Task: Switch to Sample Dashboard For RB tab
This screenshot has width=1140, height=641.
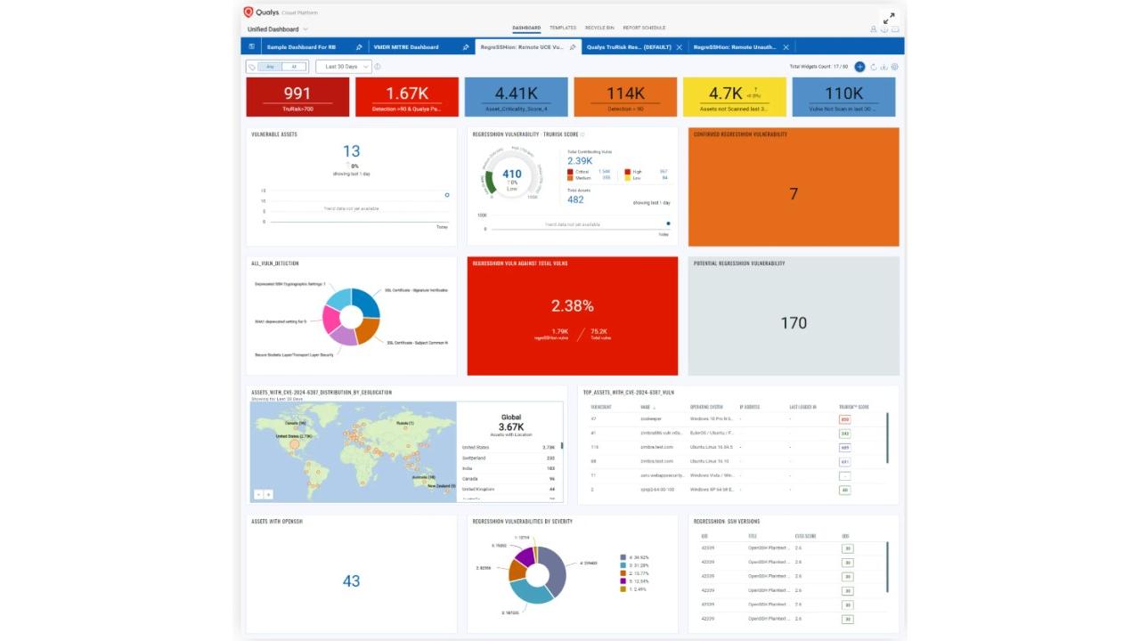Action: coord(301,47)
